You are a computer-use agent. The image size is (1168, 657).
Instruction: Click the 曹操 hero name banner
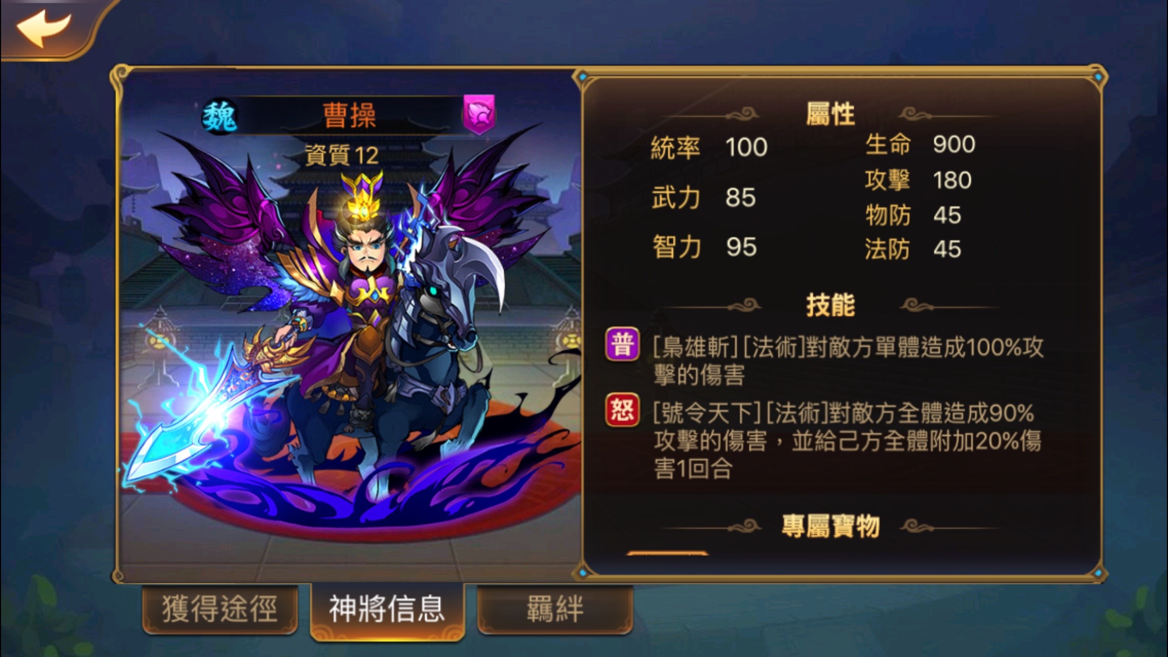pos(349,115)
